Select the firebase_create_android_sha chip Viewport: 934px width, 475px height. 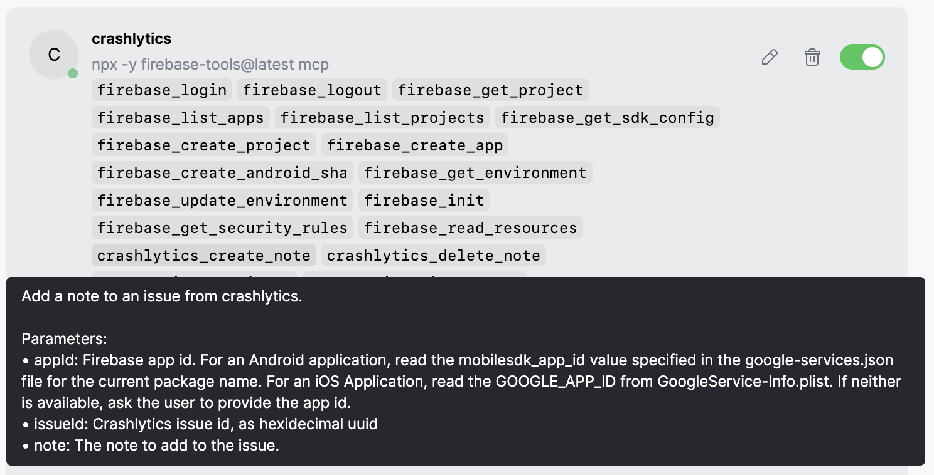click(222, 172)
